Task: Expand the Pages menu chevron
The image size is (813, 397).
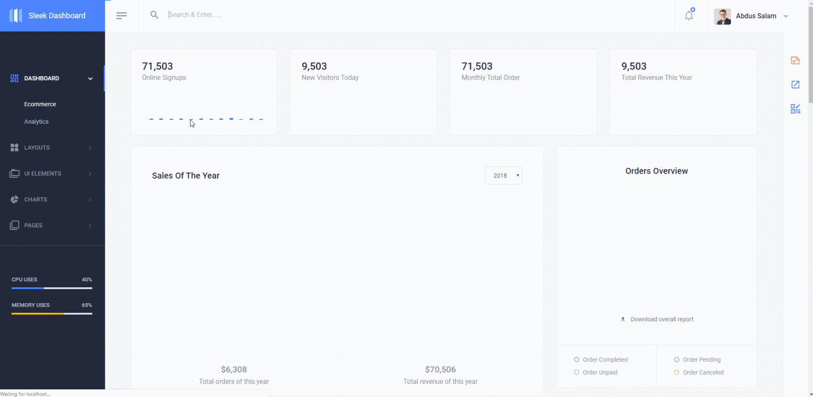Action: tap(90, 225)
